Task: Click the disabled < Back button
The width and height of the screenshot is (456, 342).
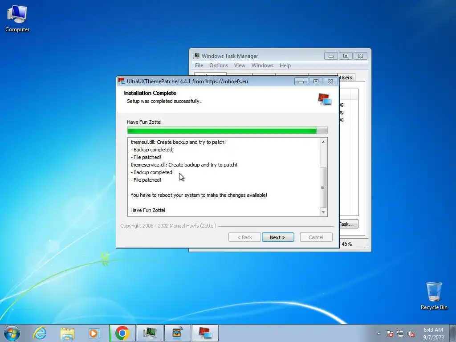Action: coord(244,237)
